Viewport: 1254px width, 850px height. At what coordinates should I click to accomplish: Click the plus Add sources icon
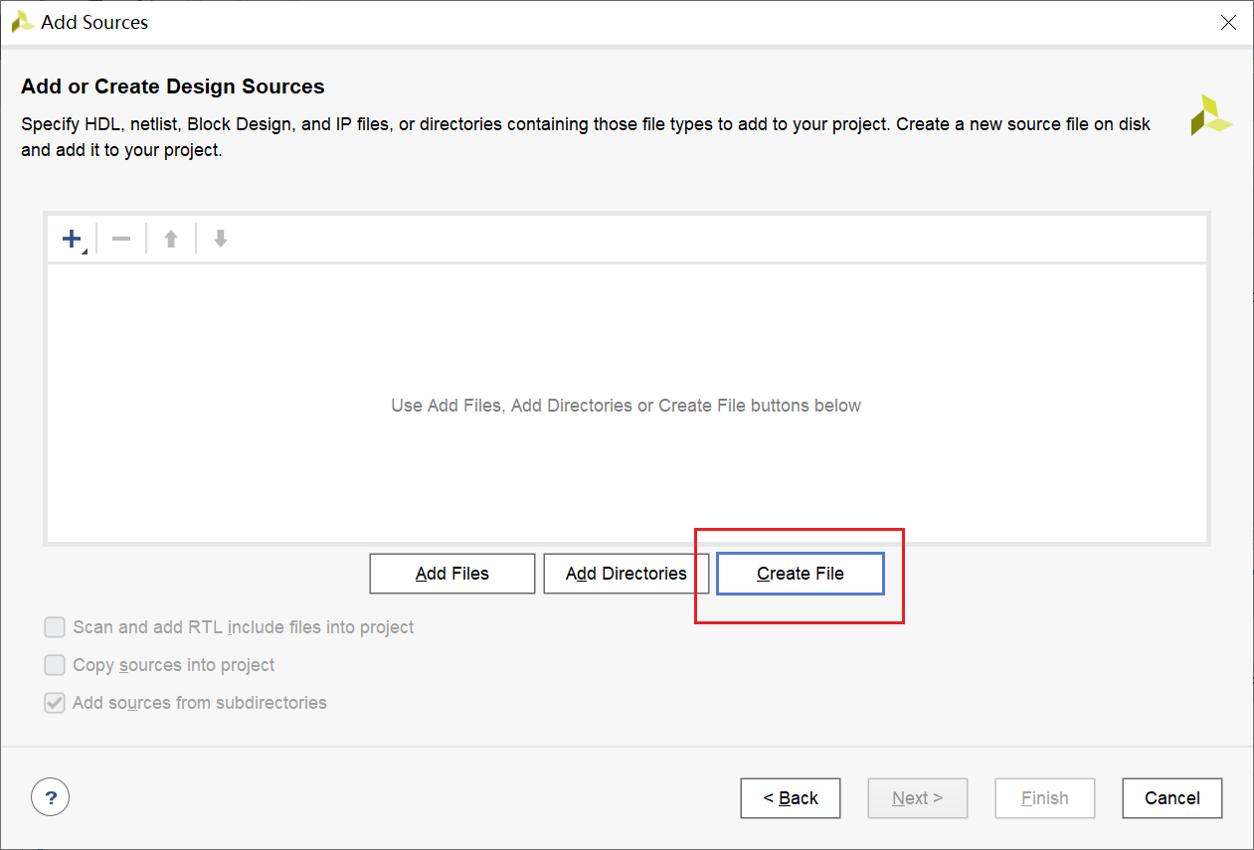click(x=72, y=239)
